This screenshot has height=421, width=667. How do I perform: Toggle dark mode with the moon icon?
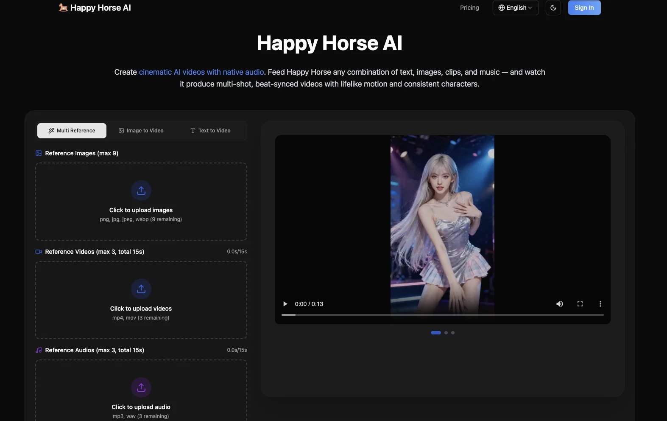click(x=553, y=8)
